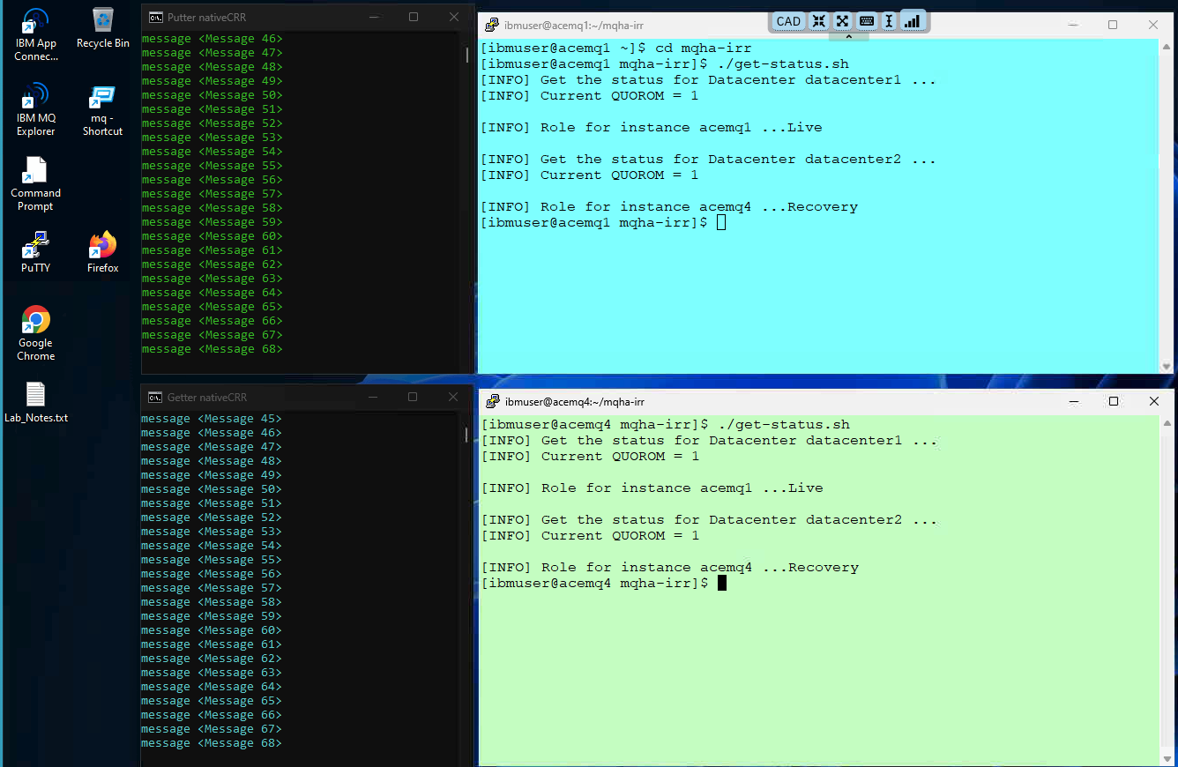Open the acemq4 PuTTY window system menu icon

pos(493,401)
